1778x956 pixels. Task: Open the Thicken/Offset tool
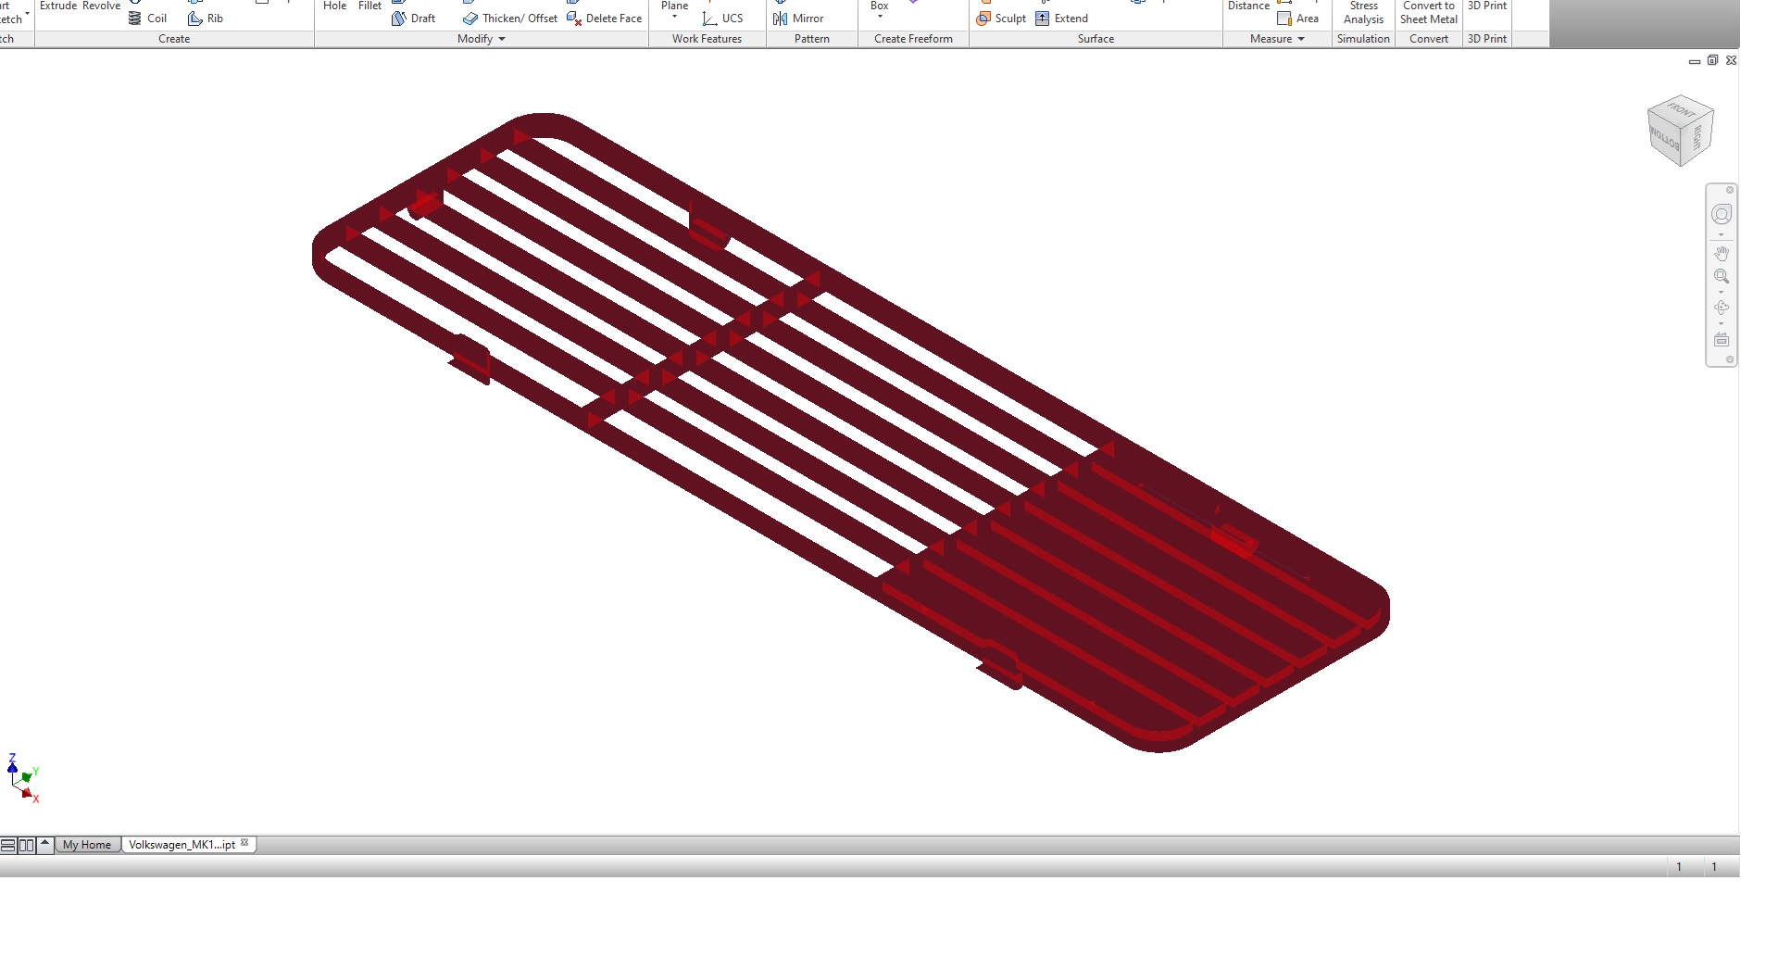(510, 19)
